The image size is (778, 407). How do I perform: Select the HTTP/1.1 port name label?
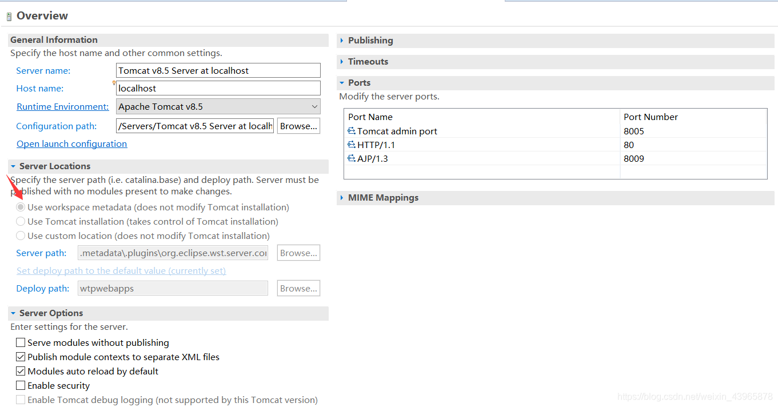(376, 145)
